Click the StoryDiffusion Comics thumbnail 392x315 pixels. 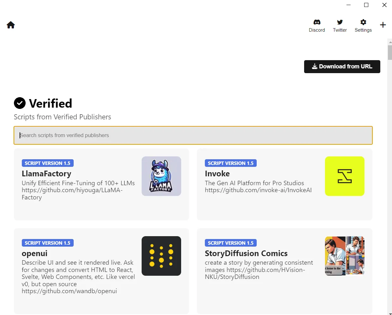(x=345, y=256)
